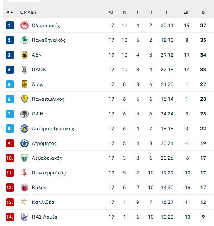The height and width of the screenshot is (226, 214).
Task: Click the ΔΓ goal difference header
Action: coord(187,12)
